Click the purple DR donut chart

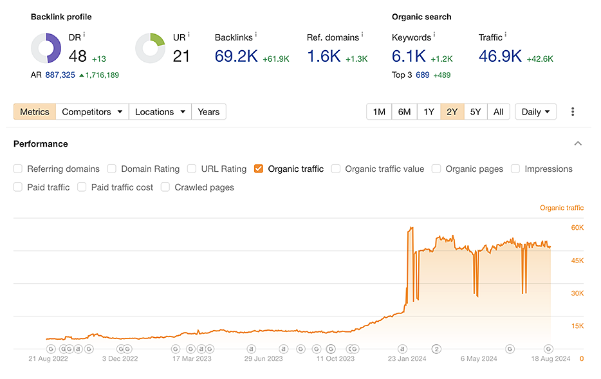(x=46, y=49)
